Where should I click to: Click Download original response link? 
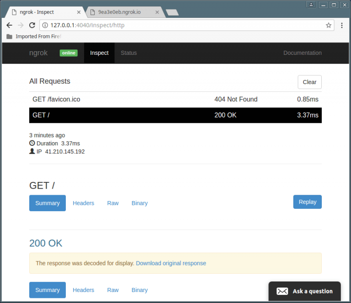171,263
